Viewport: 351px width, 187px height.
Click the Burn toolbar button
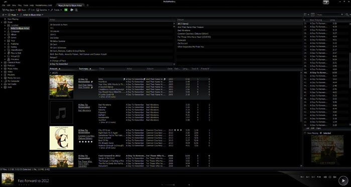tap(22, 10)
